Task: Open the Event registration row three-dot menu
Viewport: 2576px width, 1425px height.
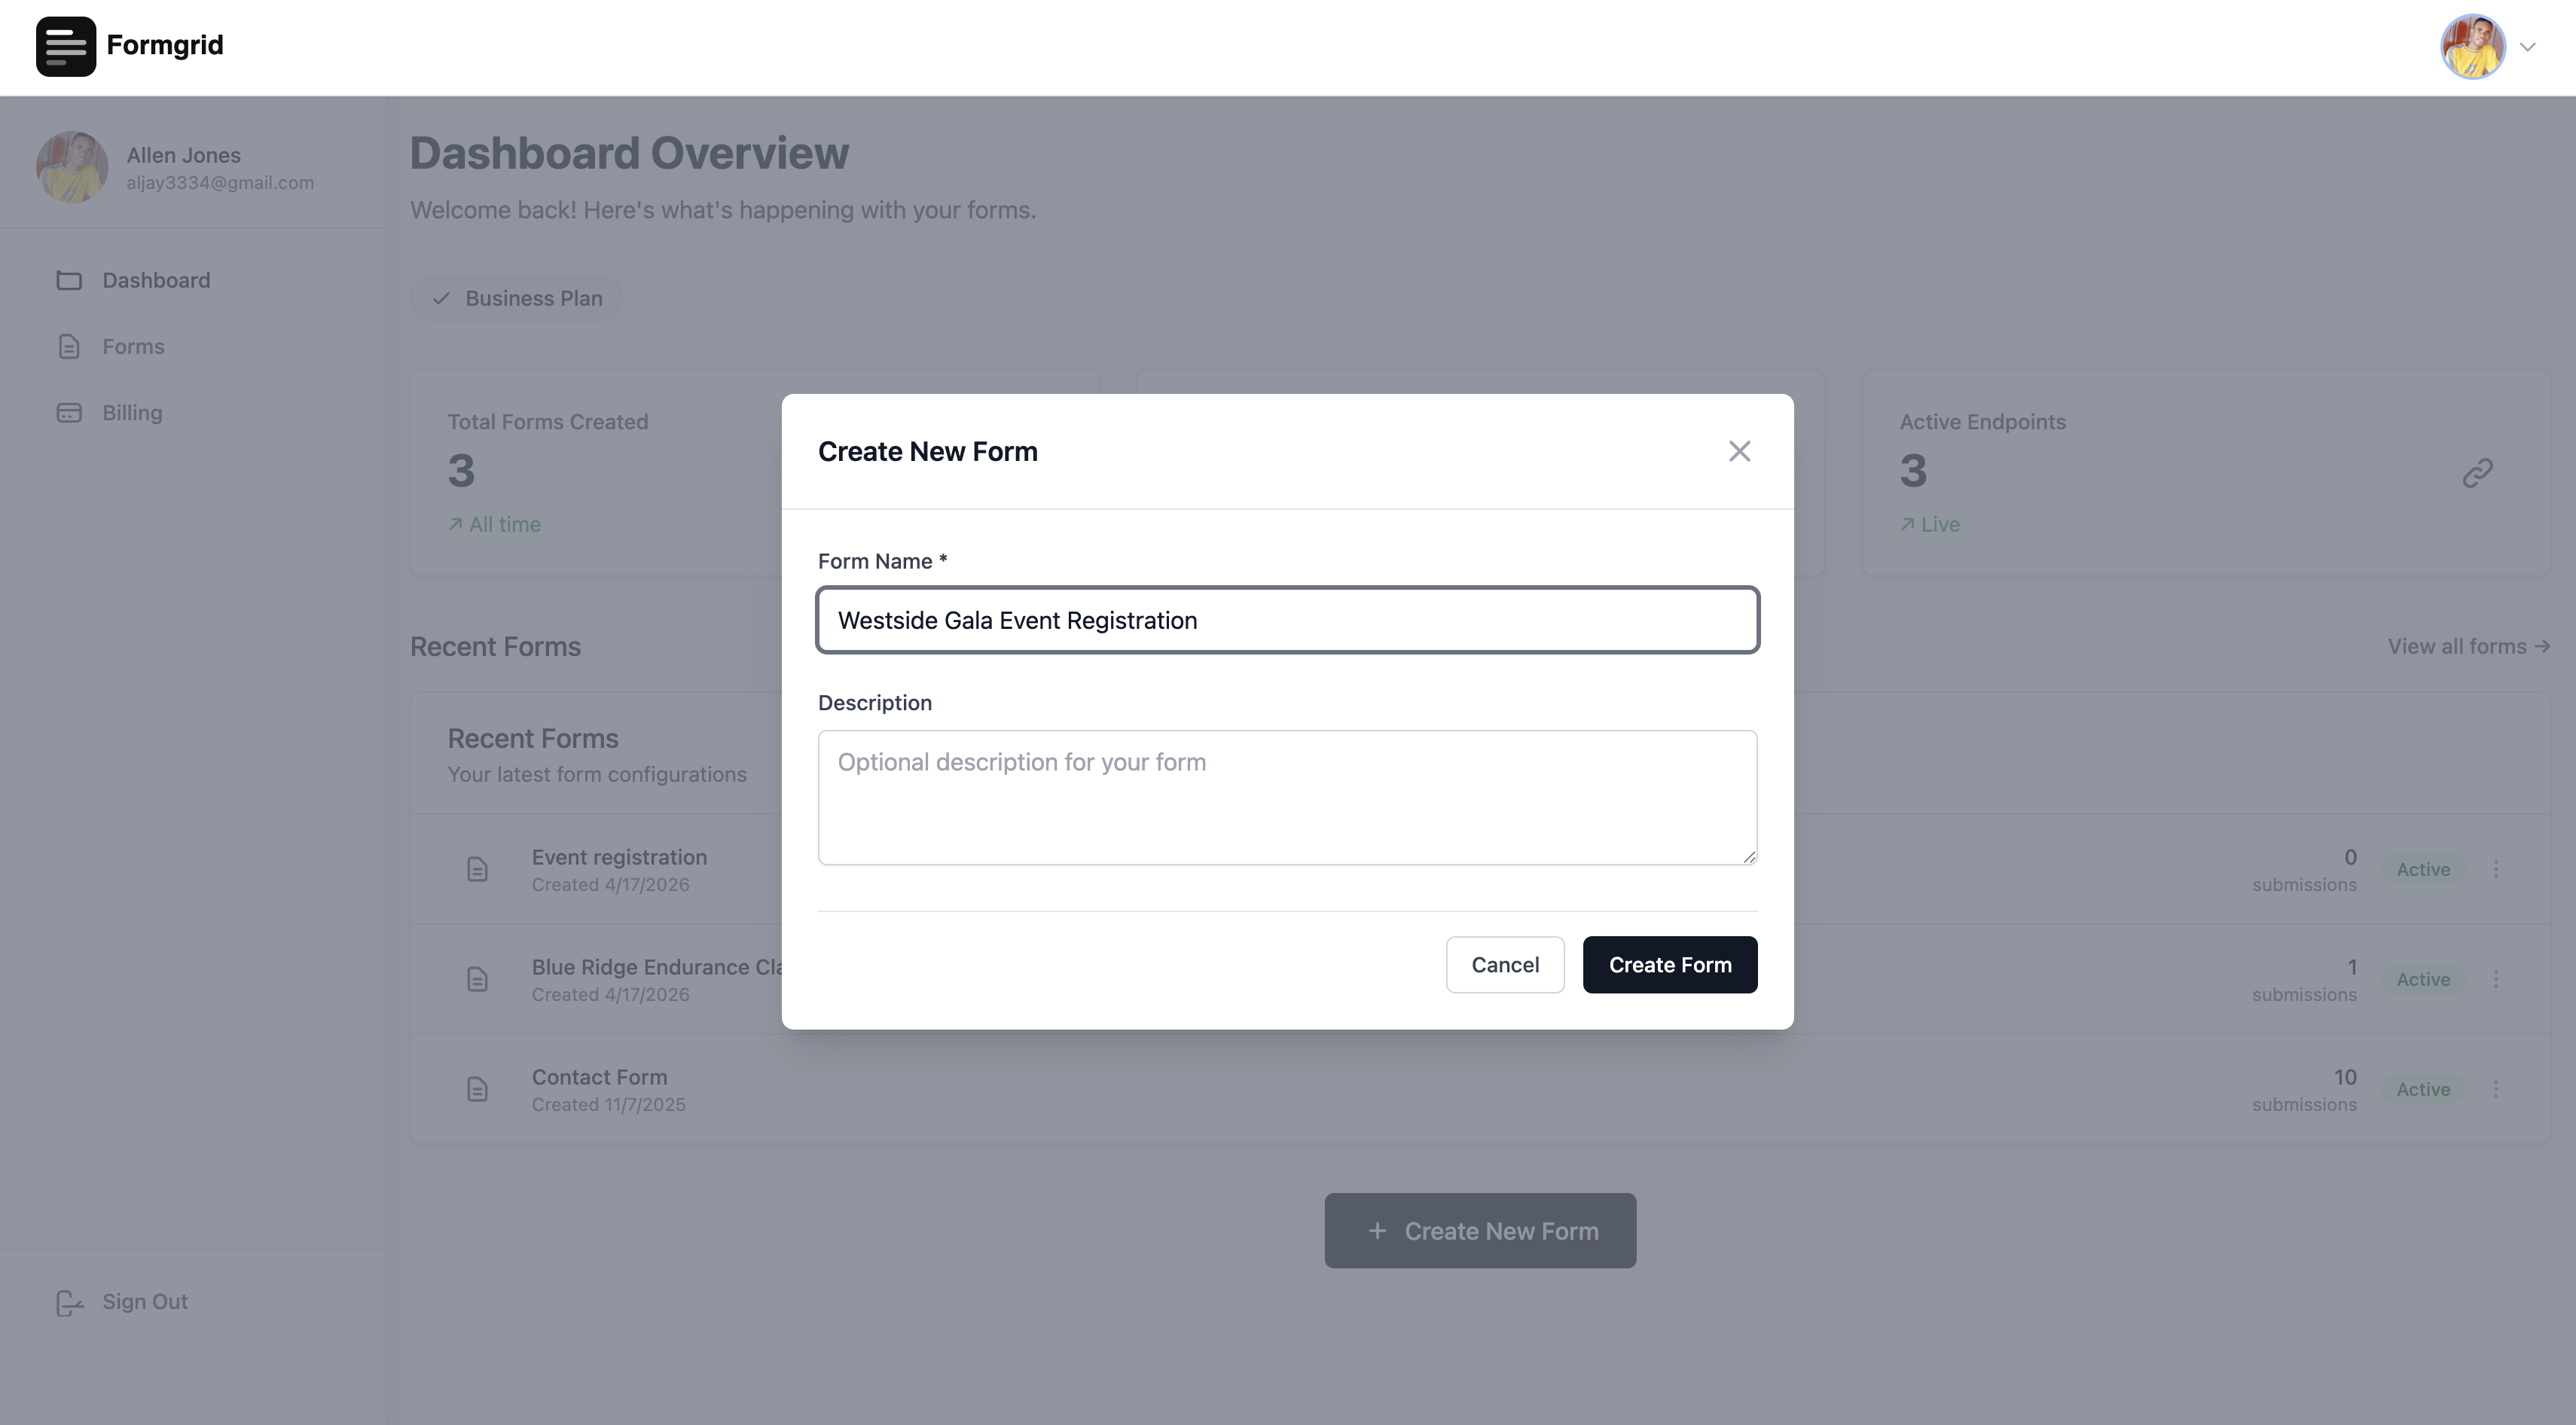Action: pyautogui.click(x=2496, y=869)
